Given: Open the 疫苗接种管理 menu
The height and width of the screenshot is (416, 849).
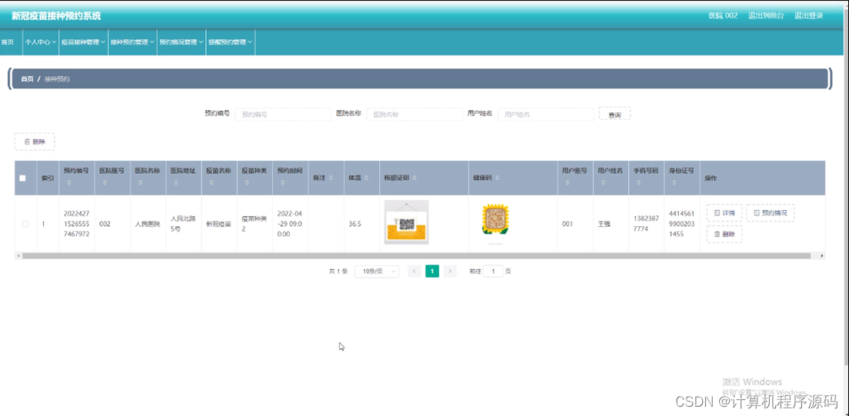Looking at the screenshot, I should pyautogui.click(x=83, y=42).
